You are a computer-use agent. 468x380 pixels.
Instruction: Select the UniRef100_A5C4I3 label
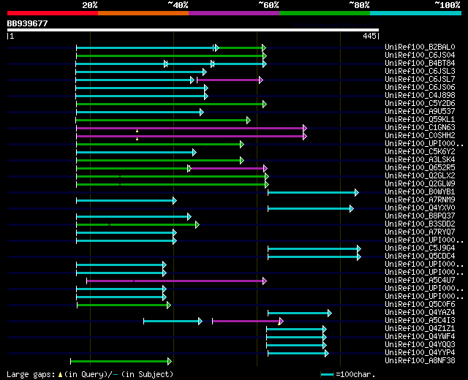point(420,321)
